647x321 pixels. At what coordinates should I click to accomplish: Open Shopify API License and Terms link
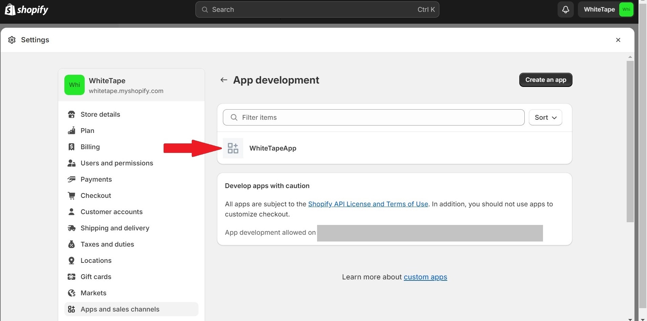368,204
